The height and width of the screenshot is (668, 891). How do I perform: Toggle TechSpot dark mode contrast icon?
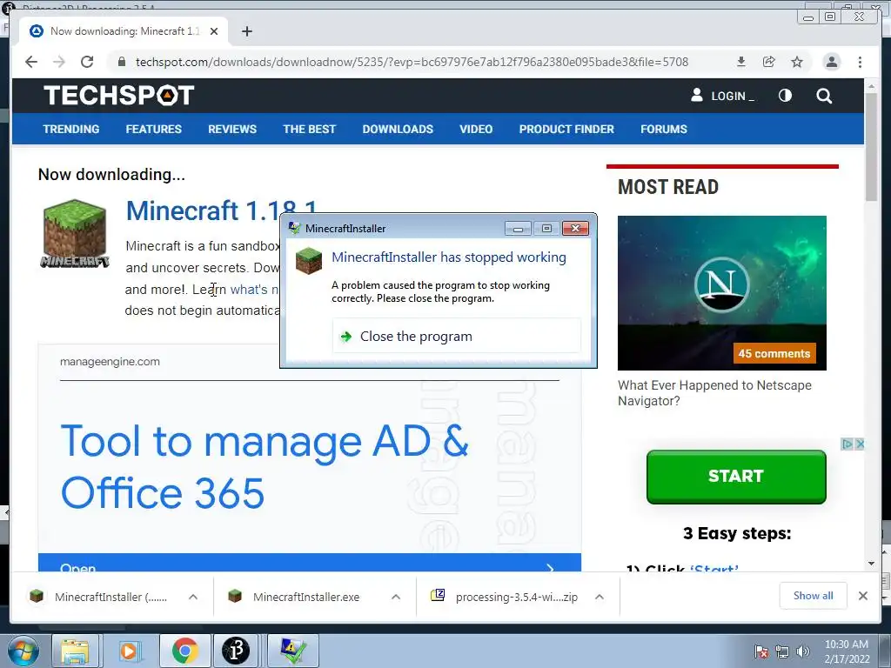click(x=785, y=96)
